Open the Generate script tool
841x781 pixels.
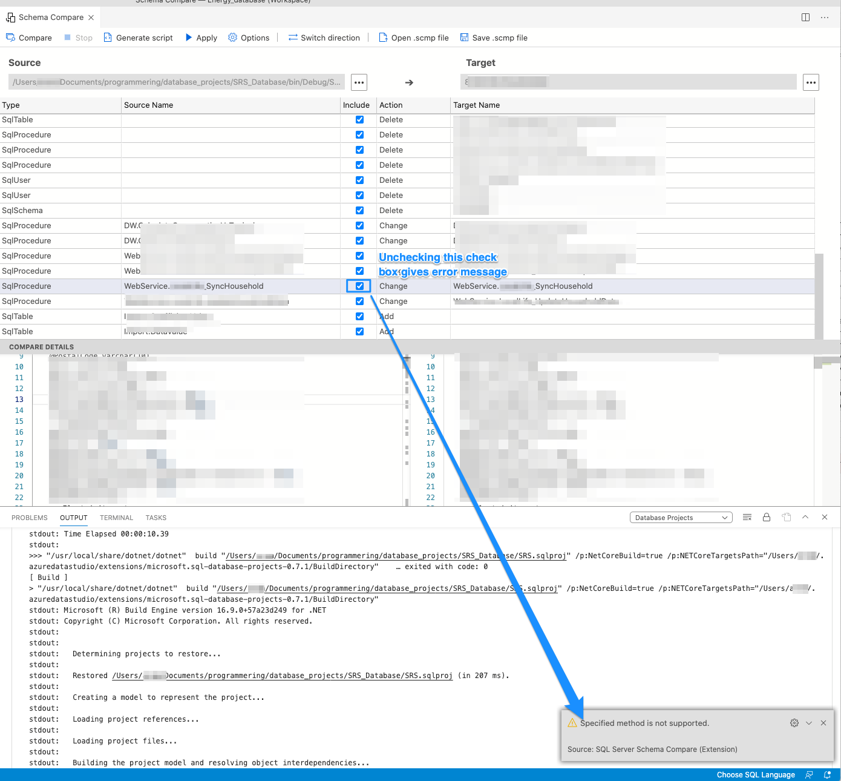pos(138,38)
